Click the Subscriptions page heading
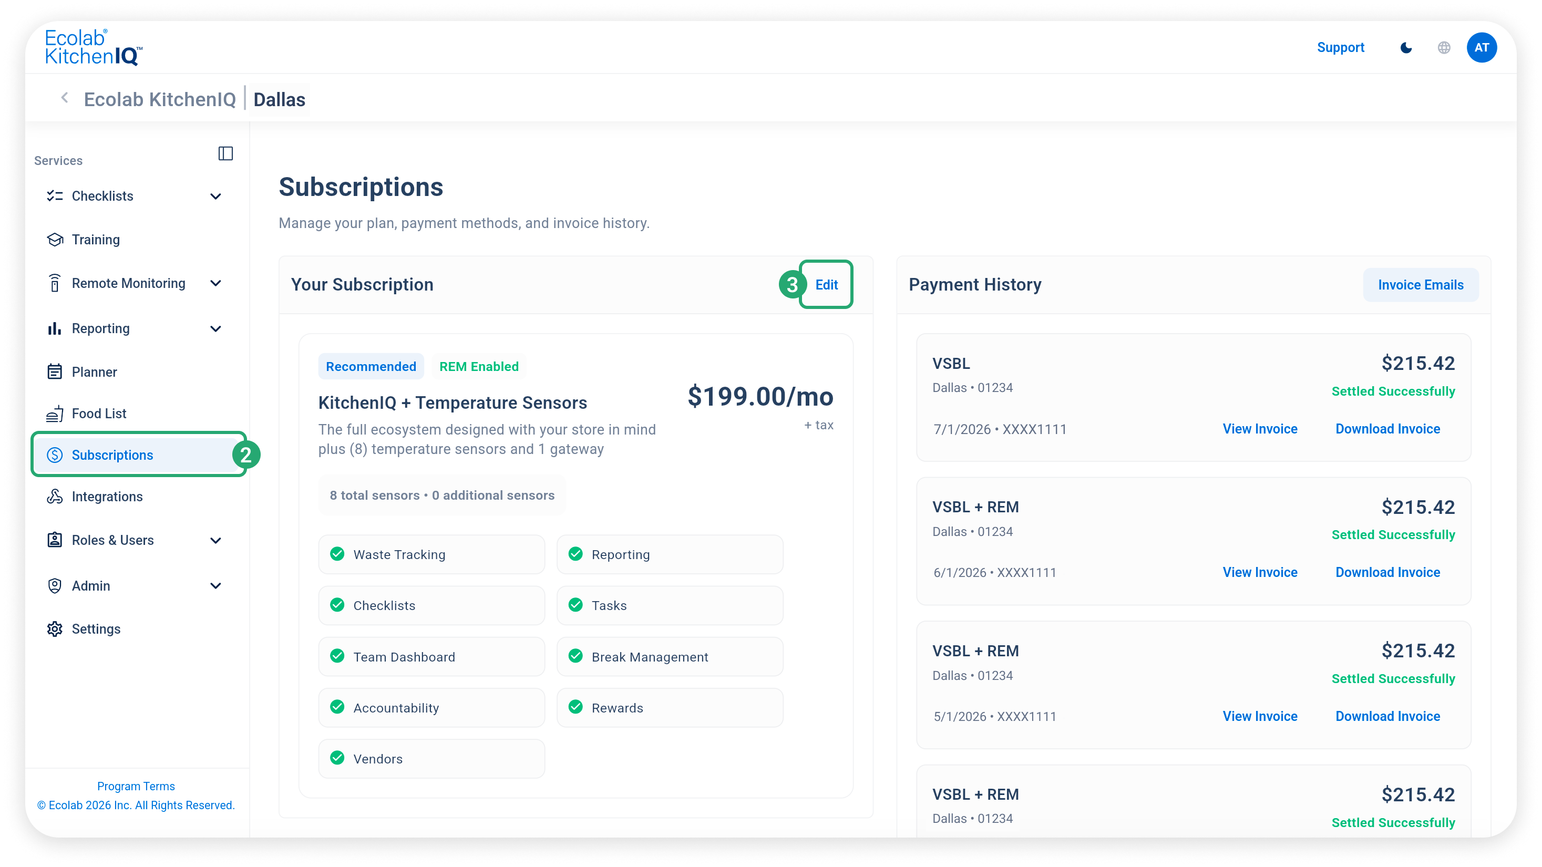Viewport: 1542px width, 867px height. click(361, 187)
